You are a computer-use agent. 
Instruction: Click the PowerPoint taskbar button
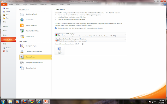pos(46,102)
